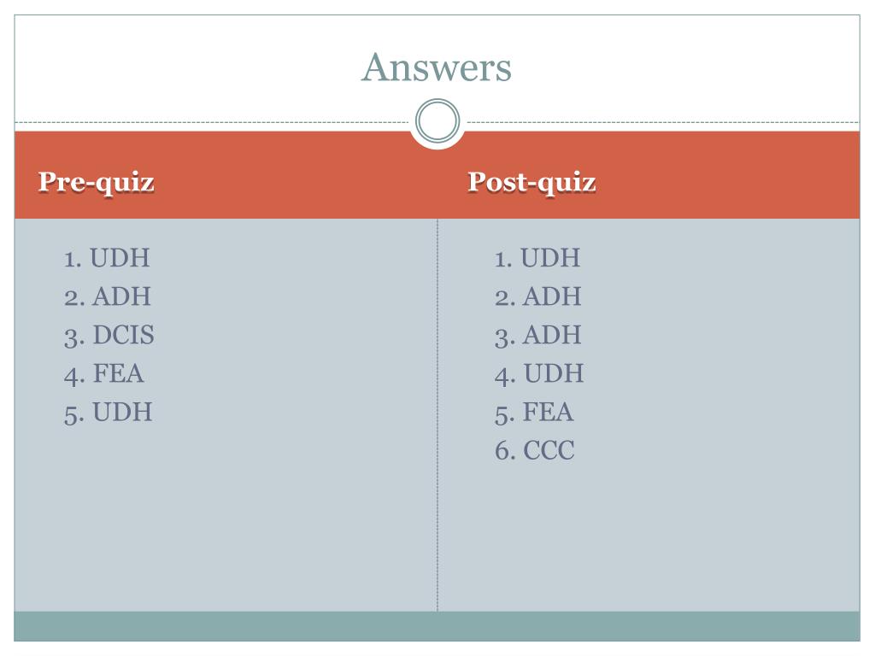Select pre-quiz answer 4. FEA
This screenshot has height=656, width=875.
point(103,374)
